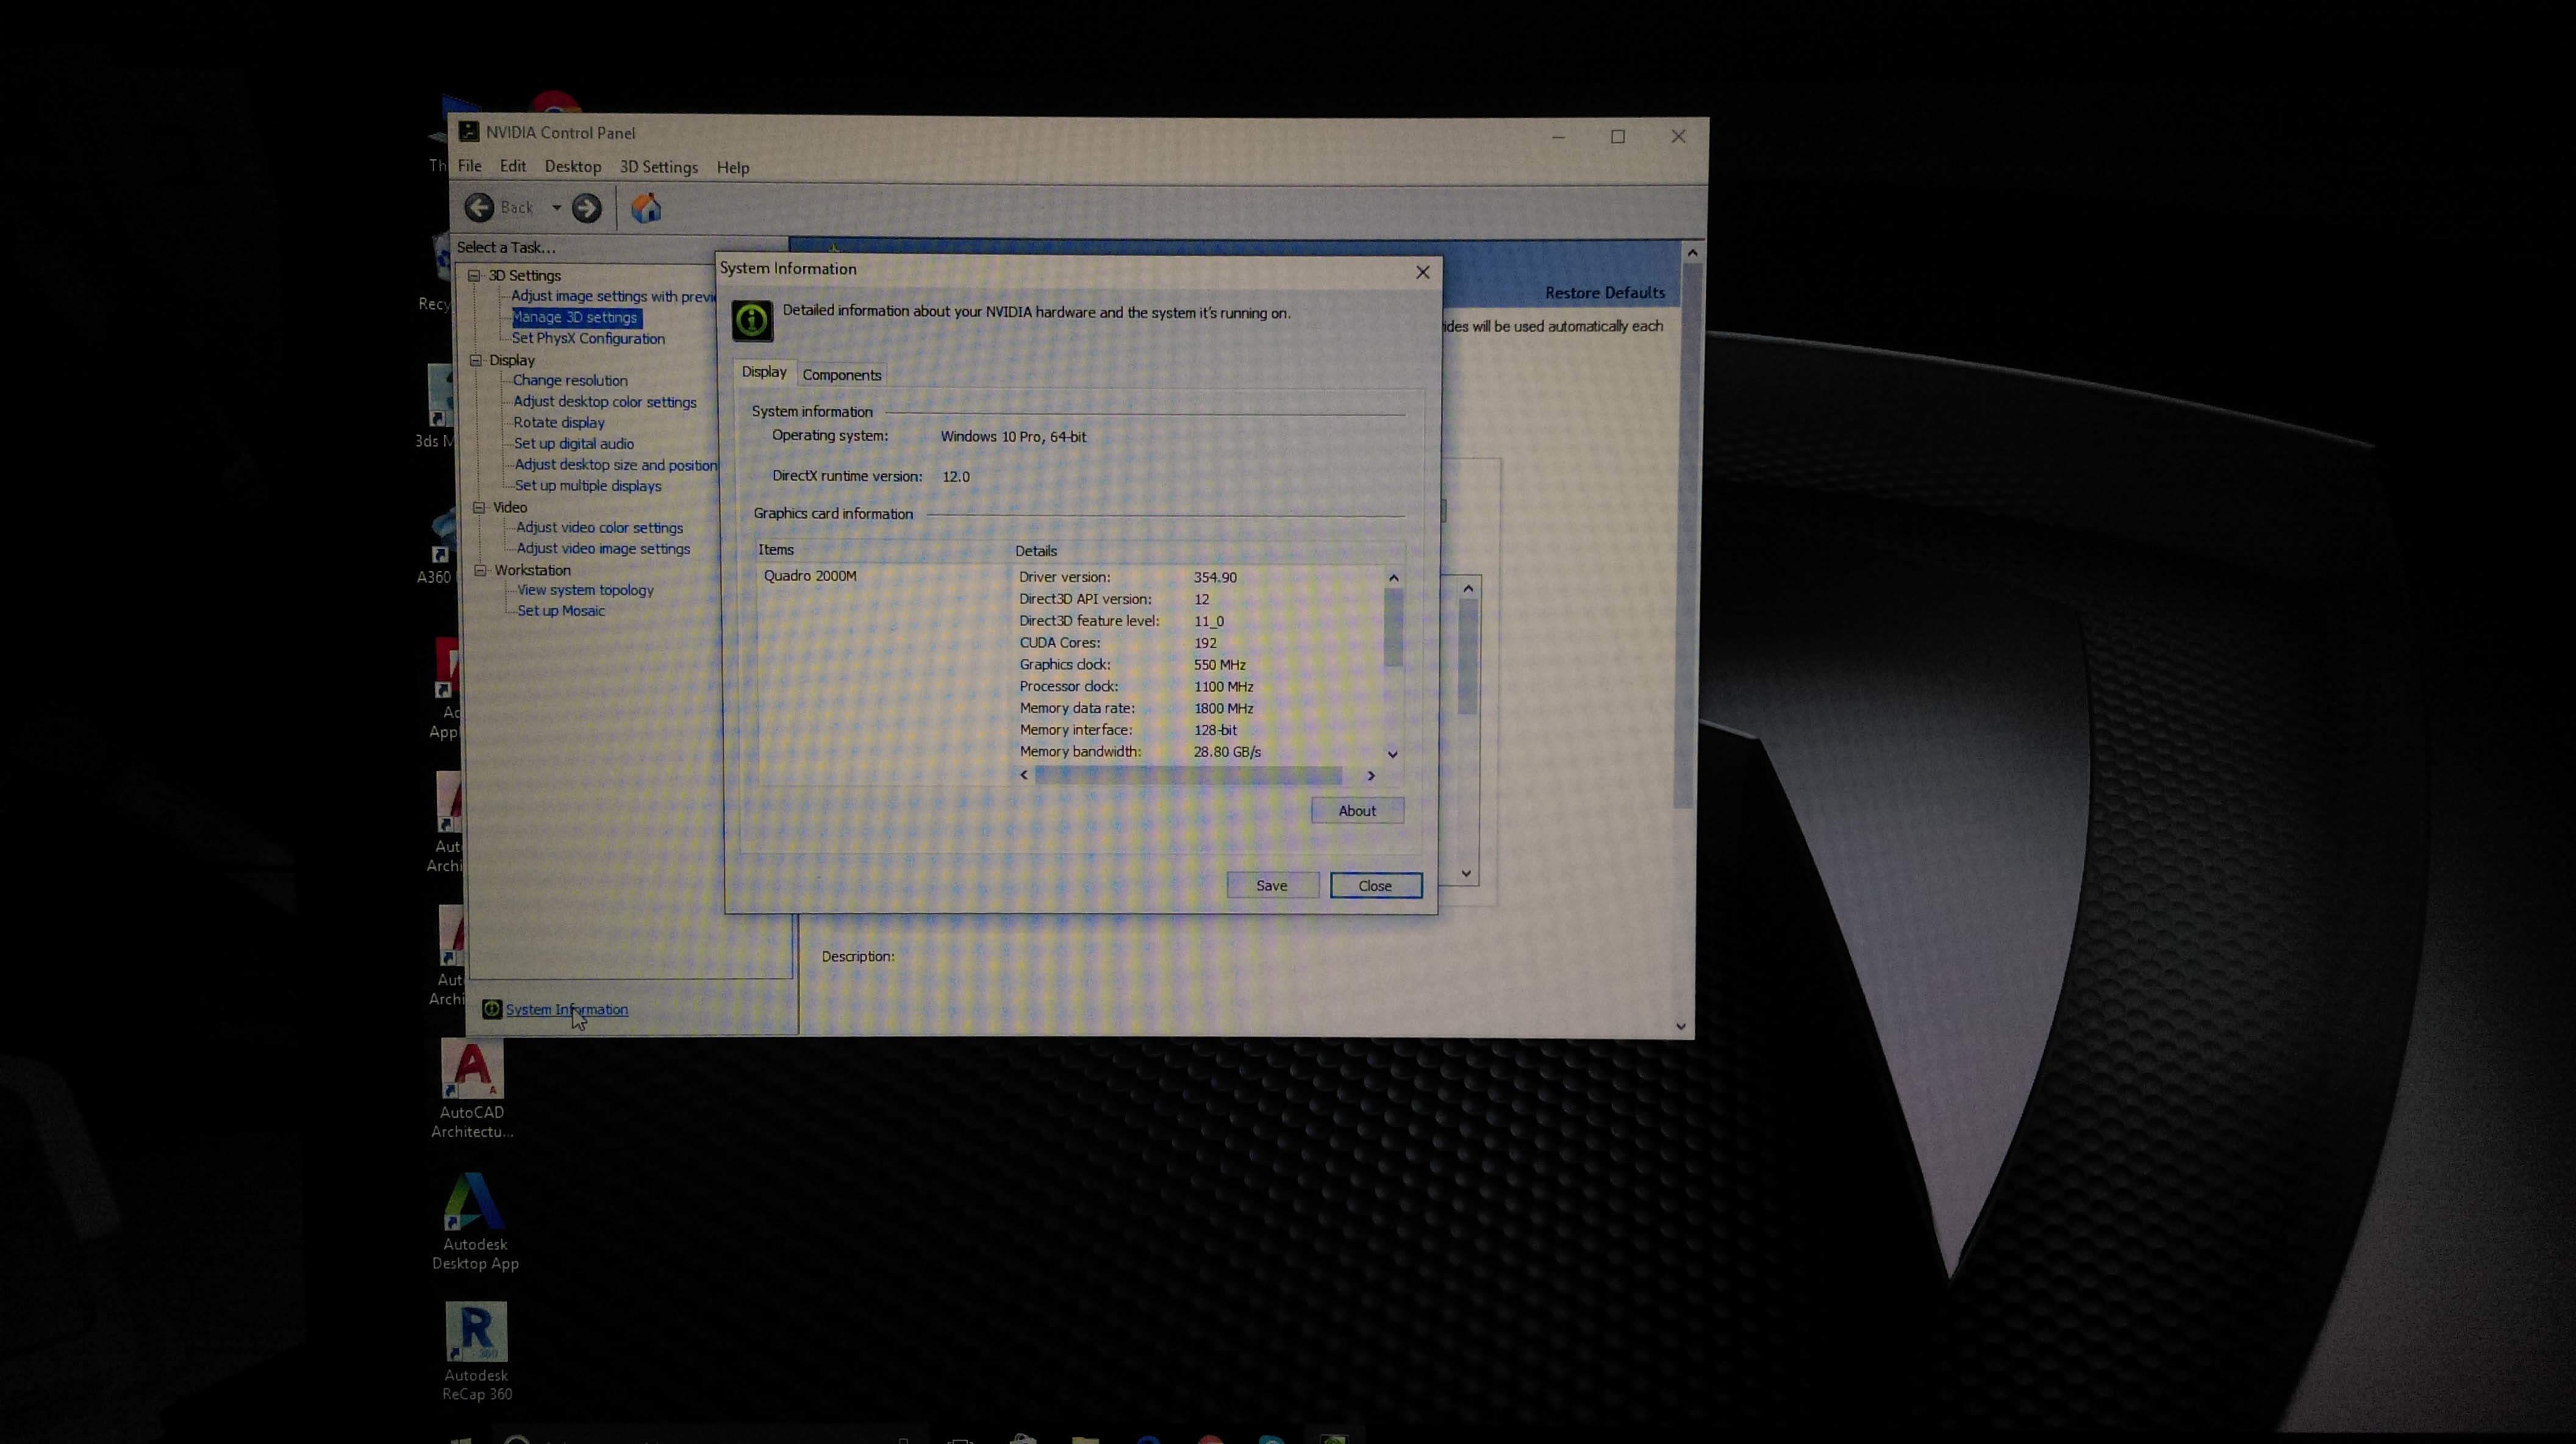Click Restore Defaults in the main panel
This screenshot has height=1444, width=2576.
point(1604,292)
